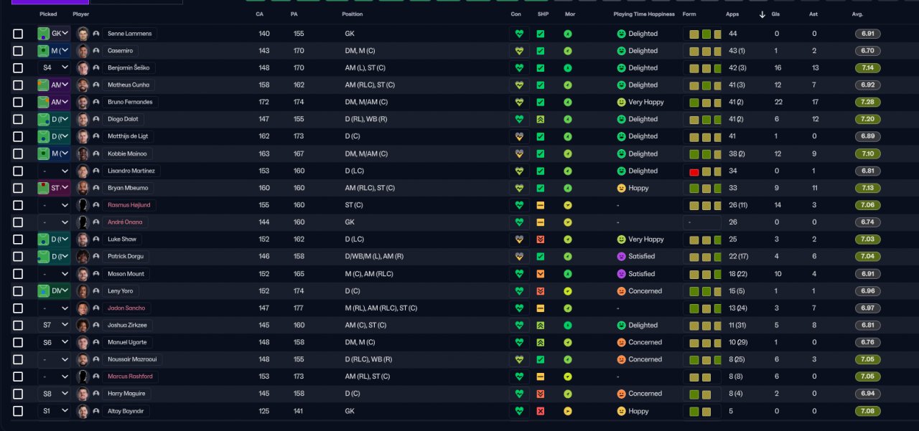Image resolution: width=919 pixels, height=431 pixels.
Task: Click Kobbie Mainoo's player portrait
Action: [x=83, y=153]
